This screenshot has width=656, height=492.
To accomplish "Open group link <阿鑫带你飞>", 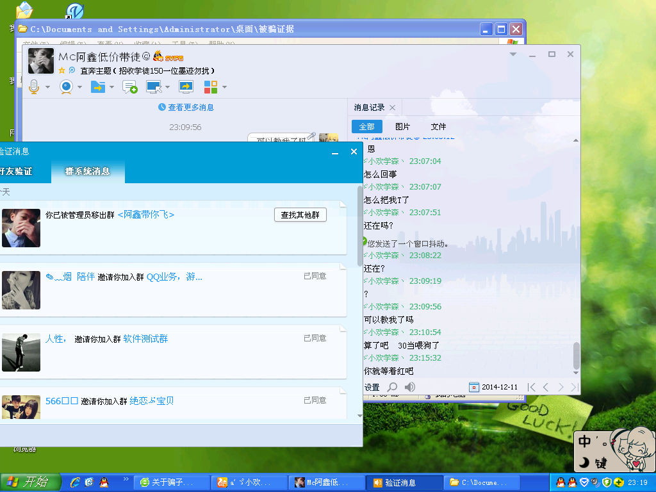I will click(x=146, y=215).
